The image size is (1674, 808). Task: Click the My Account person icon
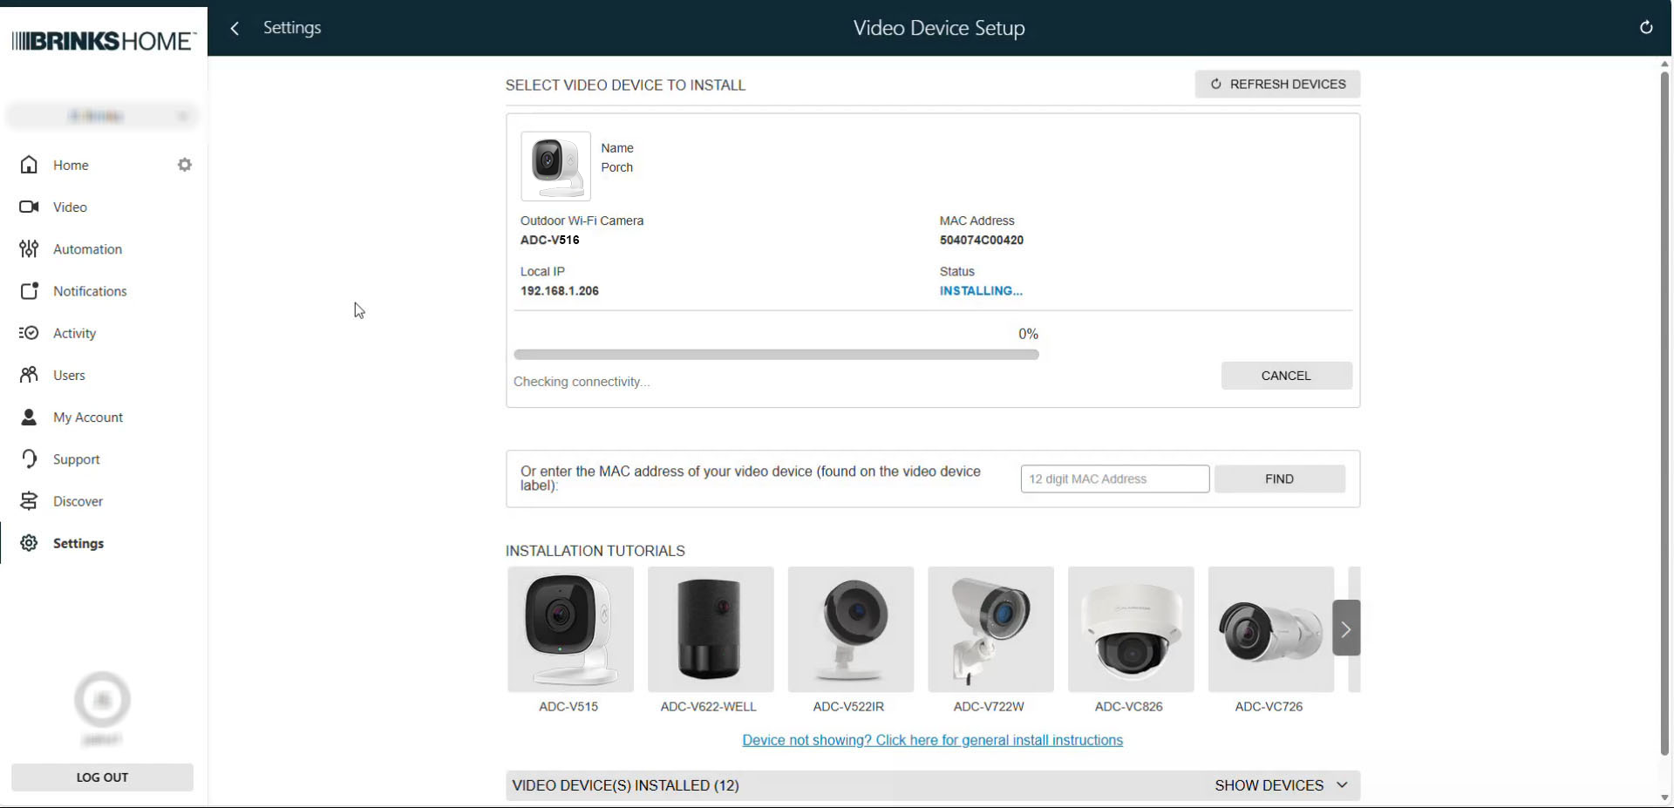29,418
